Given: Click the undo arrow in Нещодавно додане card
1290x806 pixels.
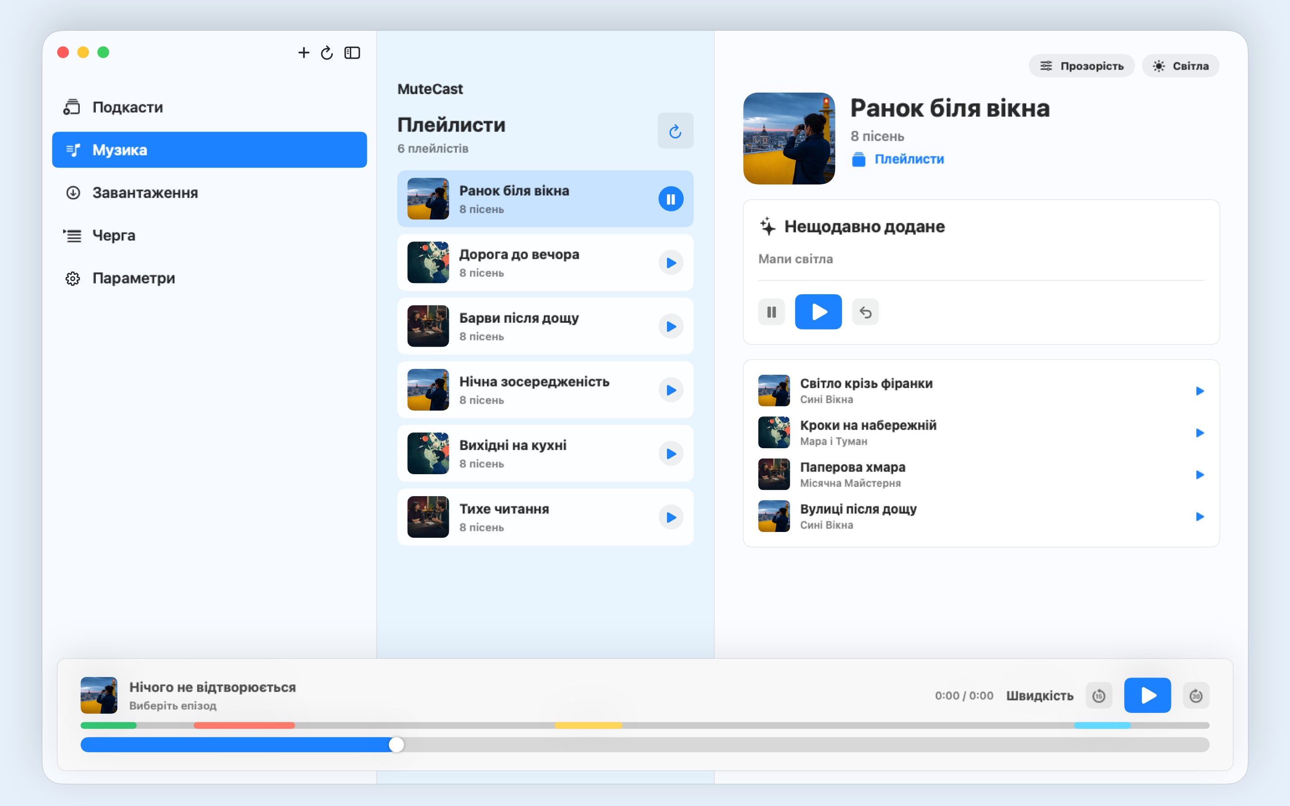Looking at the screenshot, I should pyautogui.click(x=865, y=312).
